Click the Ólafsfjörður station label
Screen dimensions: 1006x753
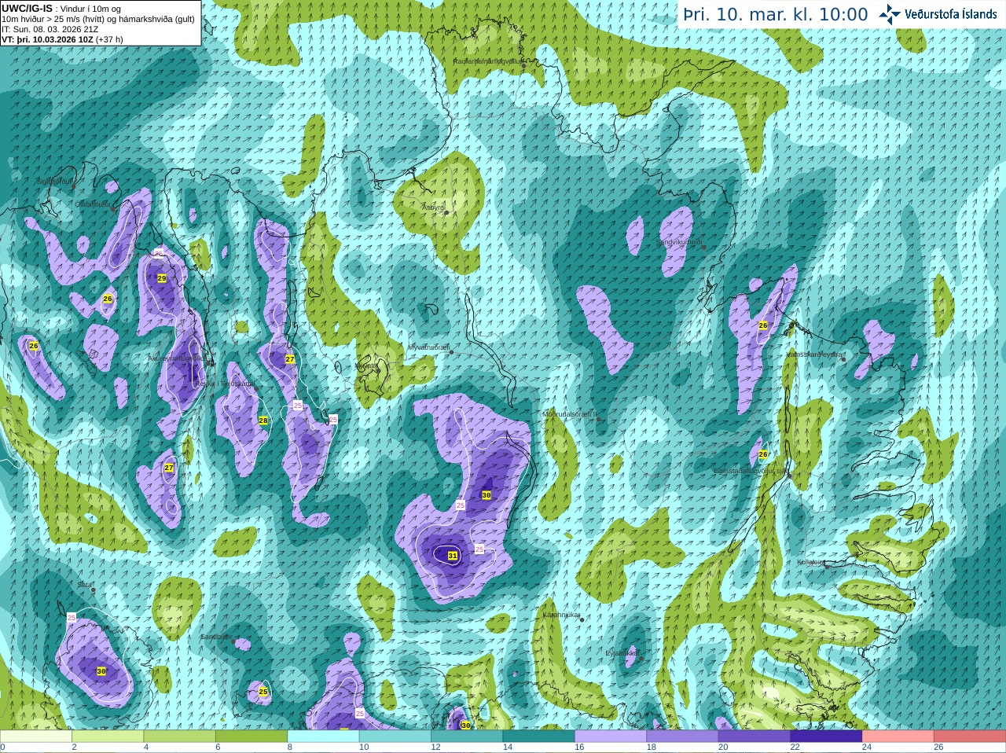coord(92,204)
